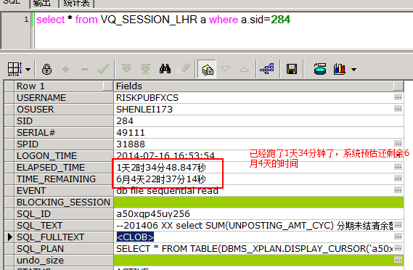Fetch last page with the arrow-to-line icon

pyautogui.click(x=145, y=69)
